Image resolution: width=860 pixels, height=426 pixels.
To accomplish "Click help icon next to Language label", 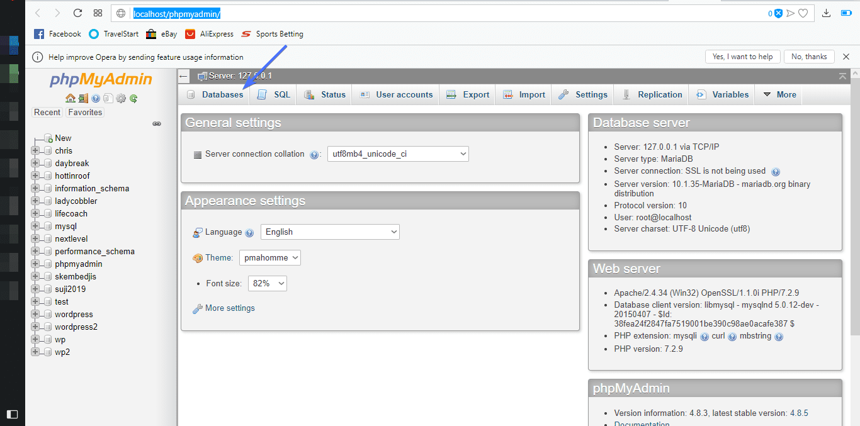I will click(x=249, y=232).
